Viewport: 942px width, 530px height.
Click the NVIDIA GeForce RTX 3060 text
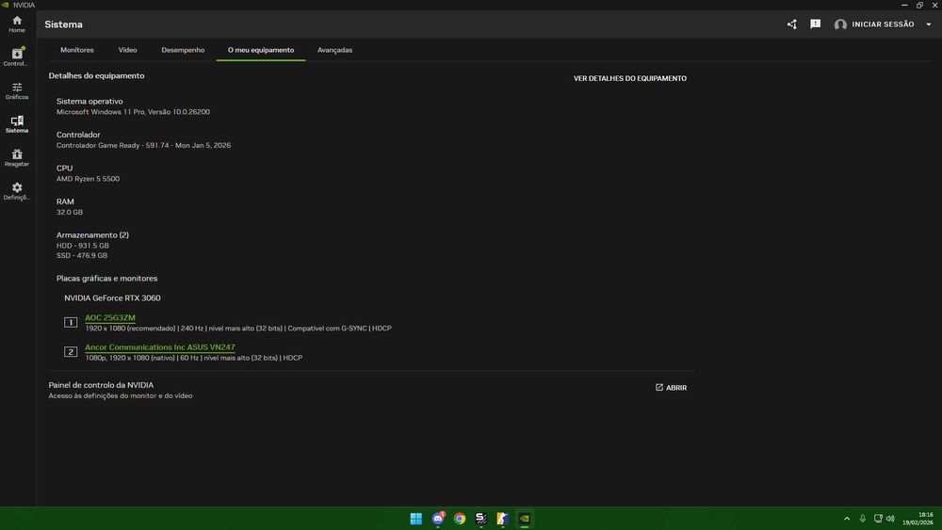(112, 297)
